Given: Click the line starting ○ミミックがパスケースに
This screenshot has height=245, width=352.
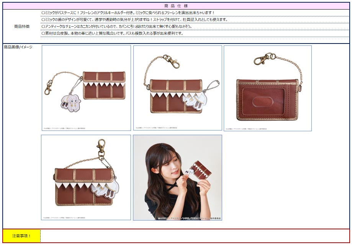Looking at the screenshot, I should coord(128,13).
